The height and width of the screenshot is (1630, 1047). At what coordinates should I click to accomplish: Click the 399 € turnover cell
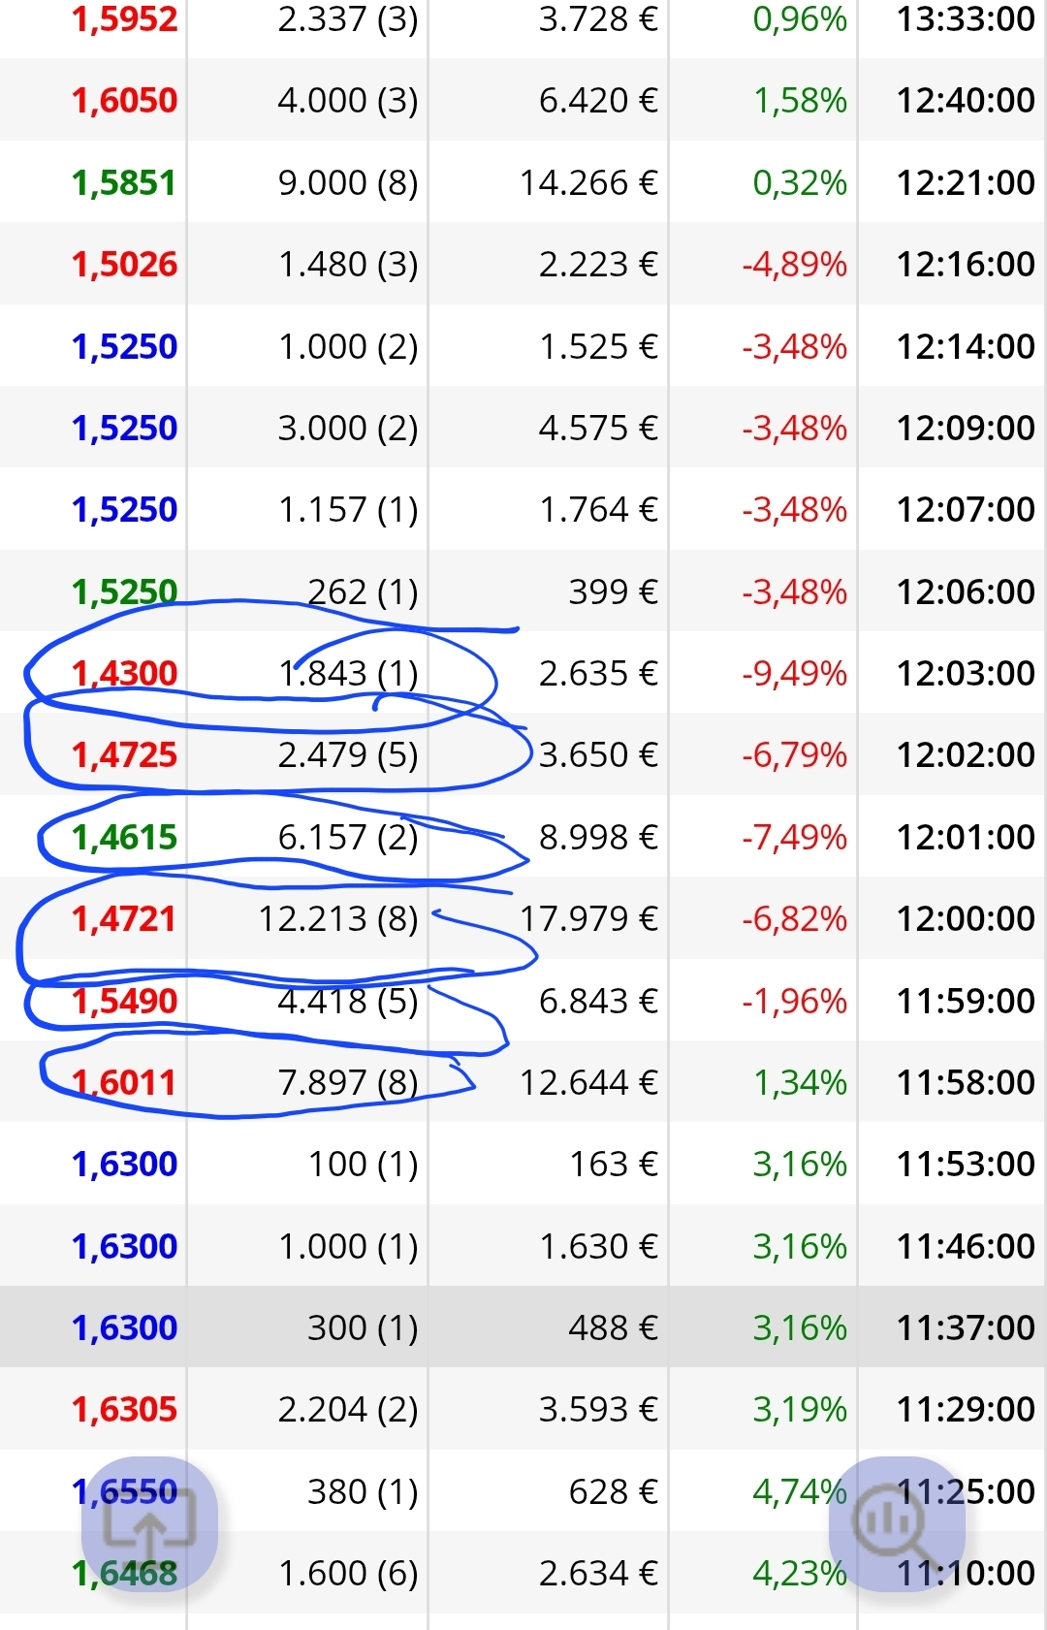tap(614, 591)
